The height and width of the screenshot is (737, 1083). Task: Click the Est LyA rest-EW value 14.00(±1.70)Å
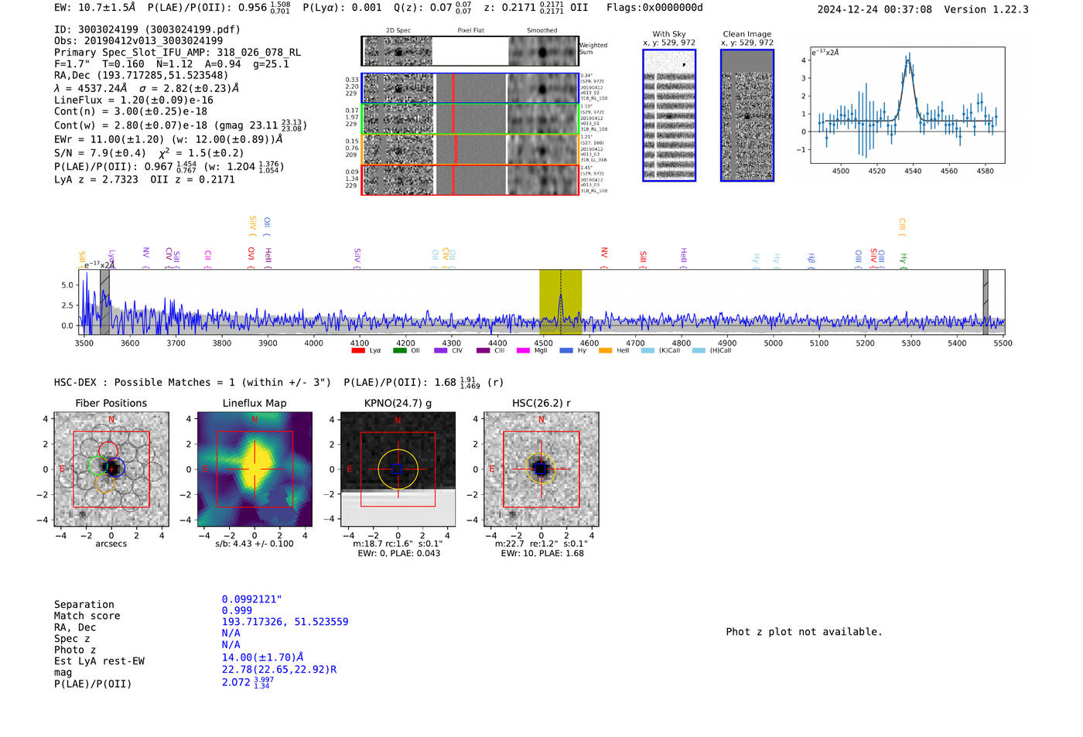pyautogui.click(x=262, y=657)
